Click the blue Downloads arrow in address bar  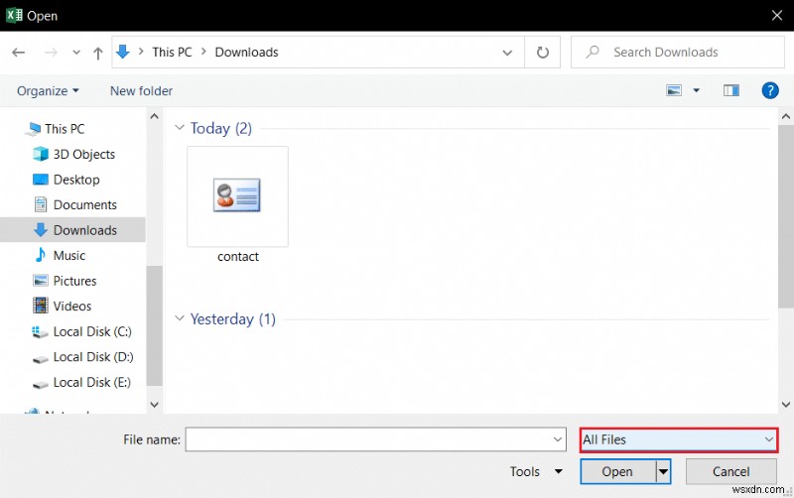point(122,52)
